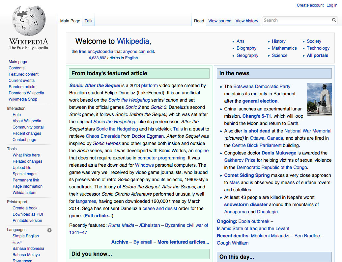Click the featured article Archive link
This screenshot has width=342, height=262.
click(120, 242)
